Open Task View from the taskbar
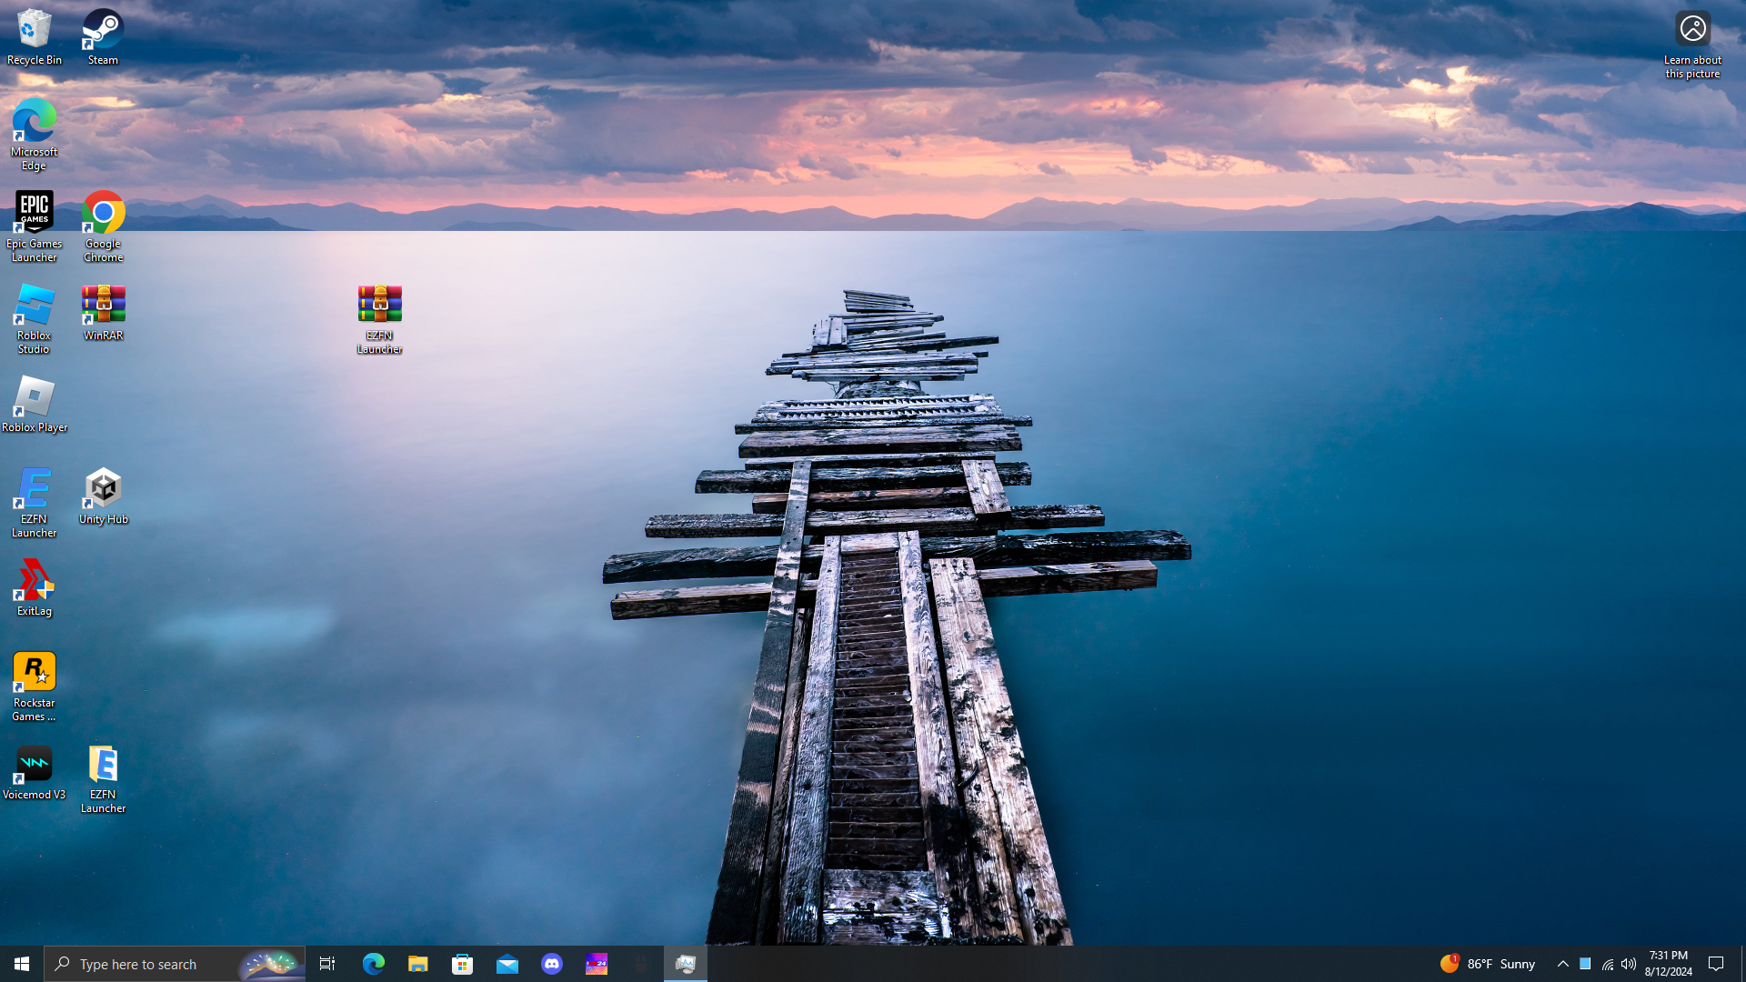This screenshot has height=982, width=1746. point(327,964)
